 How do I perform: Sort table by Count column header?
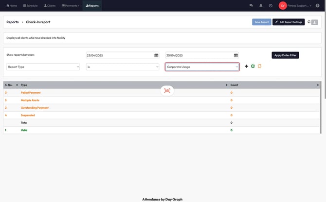coord(234,85)
